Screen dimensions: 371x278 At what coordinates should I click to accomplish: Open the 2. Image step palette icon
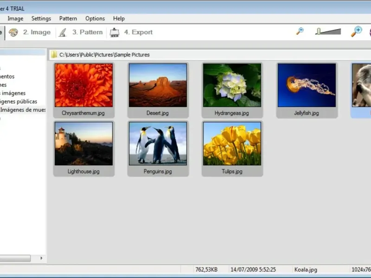[13, 32]
